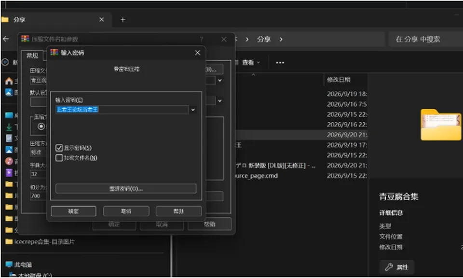
Task: Expand the archive name dropdown arrow in 压缩文件名和参数
Action: click(x=220, y=80)
